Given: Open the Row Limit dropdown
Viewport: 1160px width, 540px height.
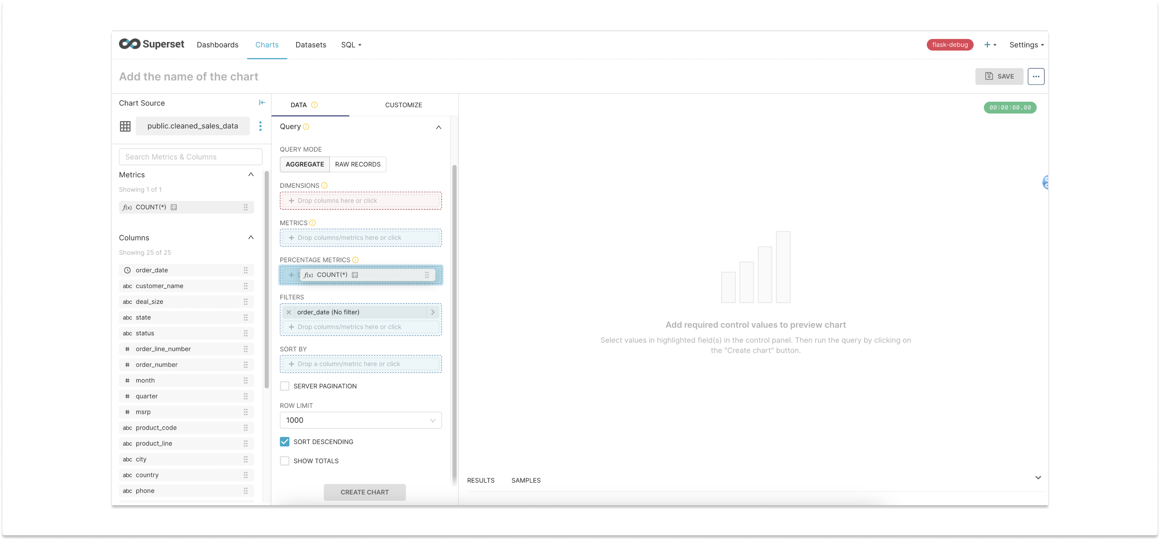Looking at the screenshot, I should coord(360,420).
